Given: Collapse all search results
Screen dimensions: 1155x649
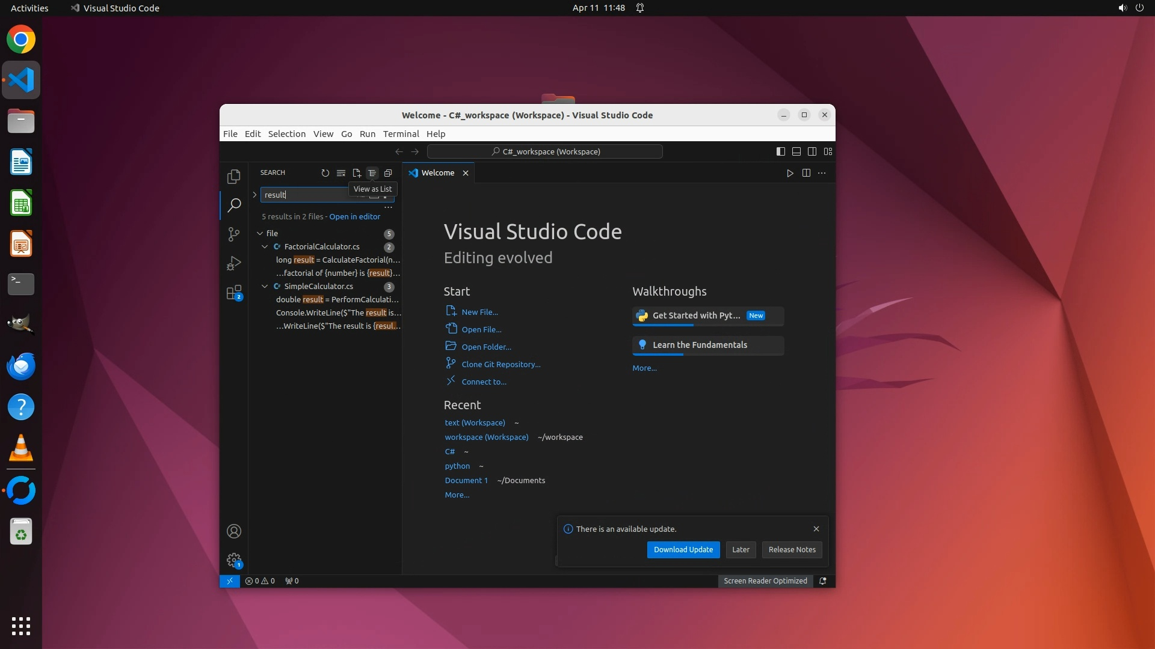Looking at the screenshot, I should point(388,173).
